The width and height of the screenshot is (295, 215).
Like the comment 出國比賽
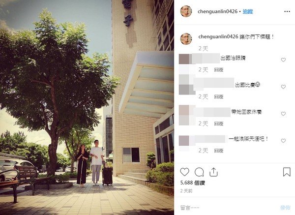pos(283,87)
